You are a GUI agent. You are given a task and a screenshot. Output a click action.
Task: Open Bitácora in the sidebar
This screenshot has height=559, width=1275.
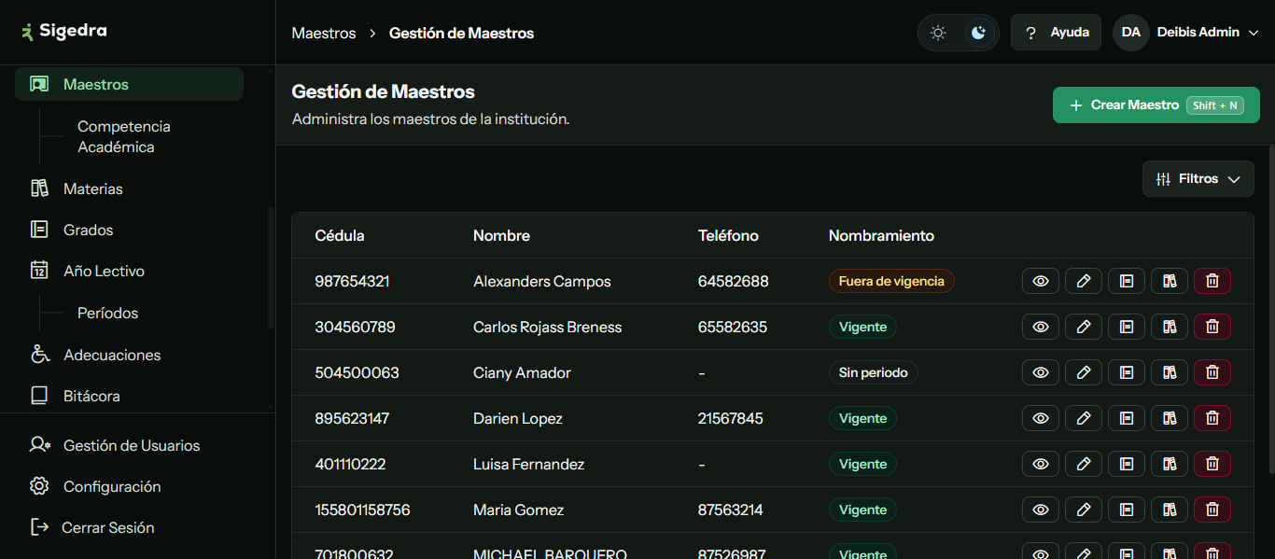(129, 396)
